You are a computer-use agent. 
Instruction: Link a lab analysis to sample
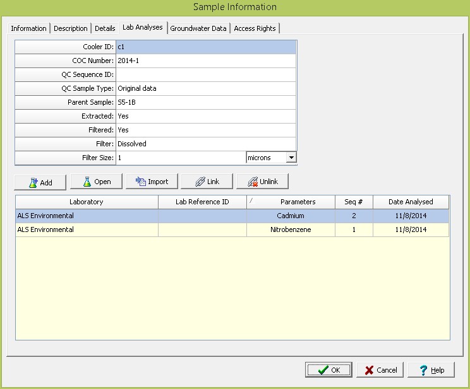coord(207,182)
